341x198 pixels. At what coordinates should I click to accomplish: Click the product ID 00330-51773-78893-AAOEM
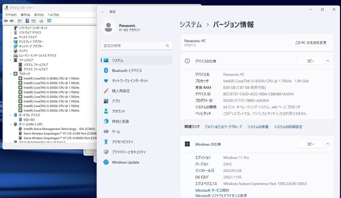tap(246, 101)
